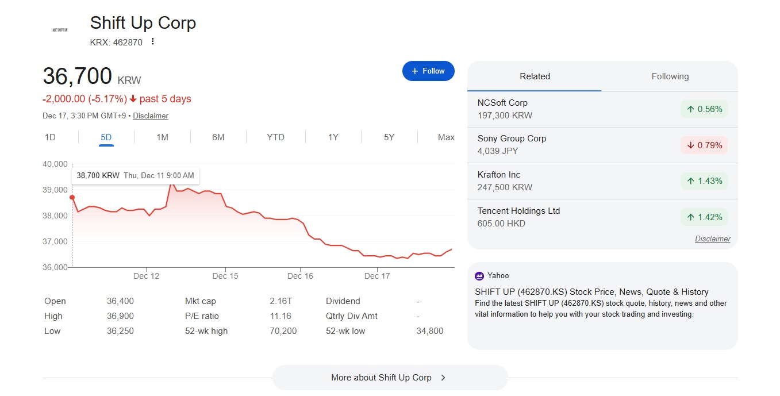780x396 pixels.
Task: Click the Dec 12 chart axis label
Action: pos(146,276)
